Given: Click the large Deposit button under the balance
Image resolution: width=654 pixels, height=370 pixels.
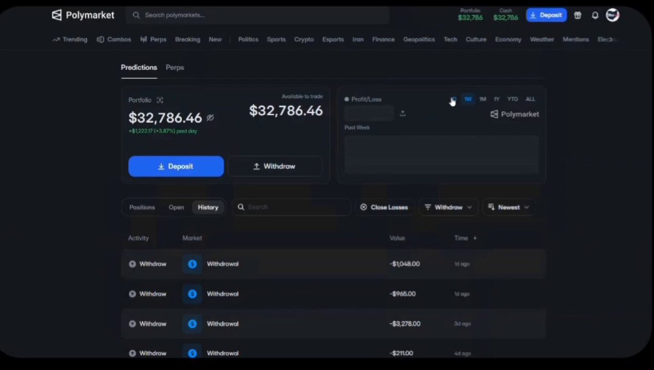Looking at the screenshot, I should (176, 166).
